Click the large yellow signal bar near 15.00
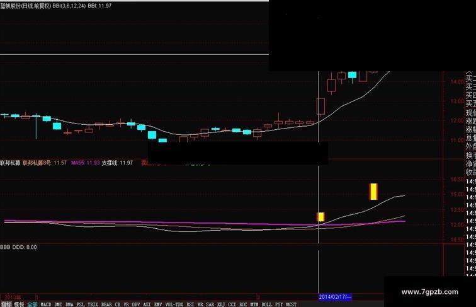 coord(373,192)
